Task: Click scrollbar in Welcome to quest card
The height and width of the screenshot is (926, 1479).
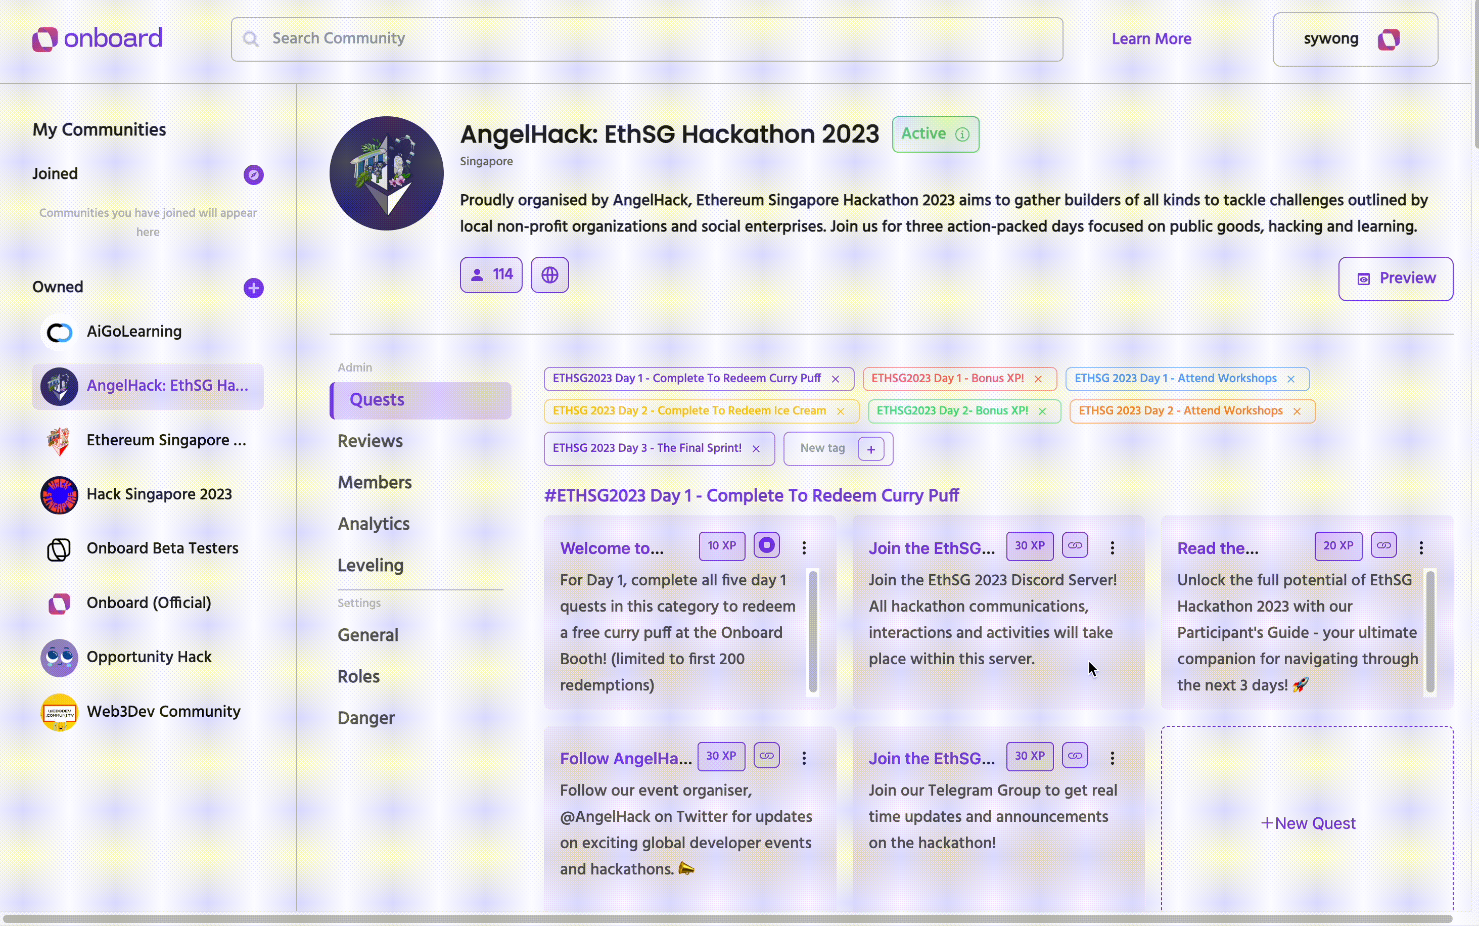Action: [813, 631]
